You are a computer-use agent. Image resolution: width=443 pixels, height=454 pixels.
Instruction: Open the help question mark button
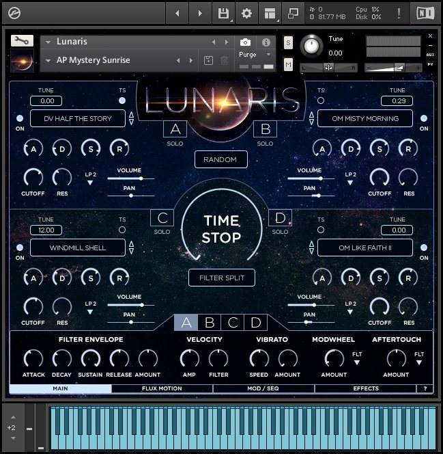point(425,388)
